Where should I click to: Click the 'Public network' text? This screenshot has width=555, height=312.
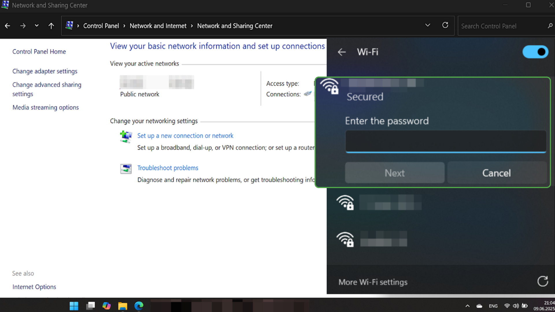coord(140,94)
